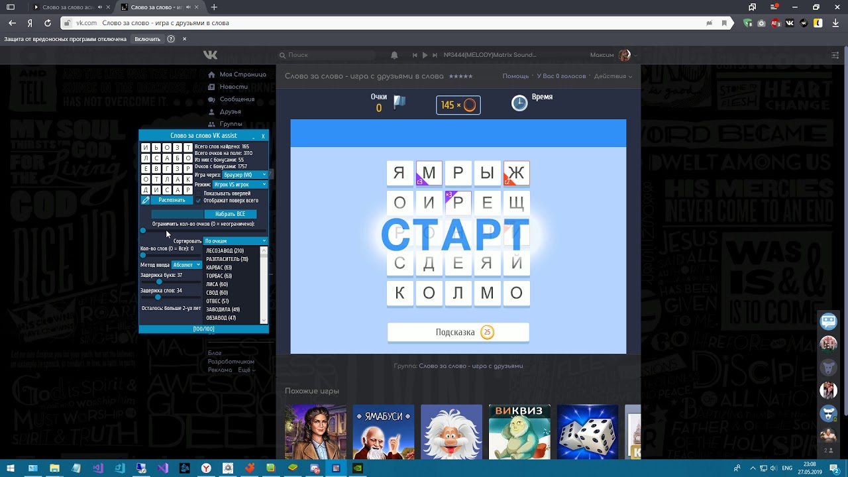Open the Ямабуси game thumbnail
848x477 pixels.
[384, 432]
